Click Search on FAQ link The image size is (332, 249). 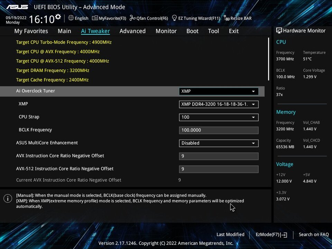point(313,234)
